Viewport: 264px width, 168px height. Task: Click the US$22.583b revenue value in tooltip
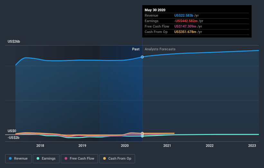[x=184, y=15]
